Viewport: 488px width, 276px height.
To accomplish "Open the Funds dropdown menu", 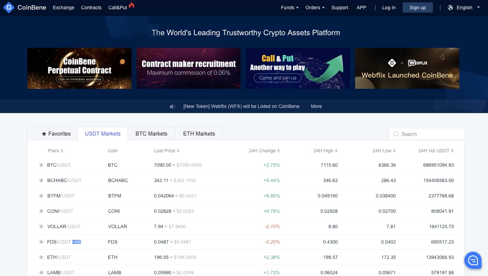I will click(x=290, y=8).
